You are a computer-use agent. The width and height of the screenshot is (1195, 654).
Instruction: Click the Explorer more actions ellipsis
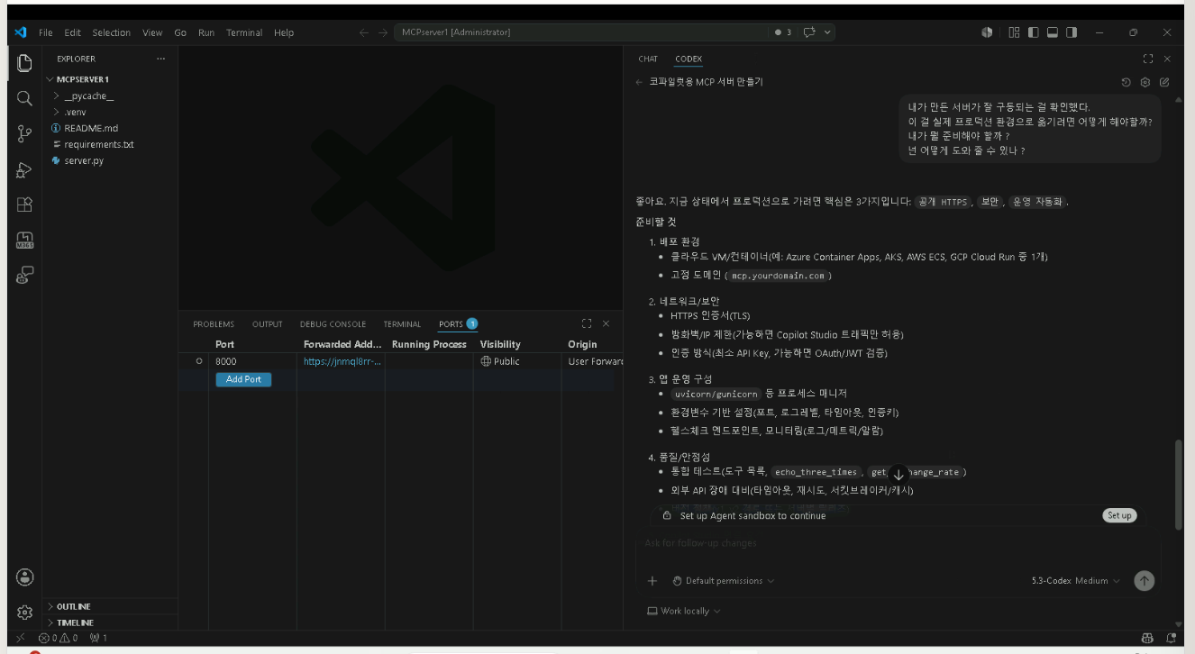pyautogui.click(x=160, y=59)
